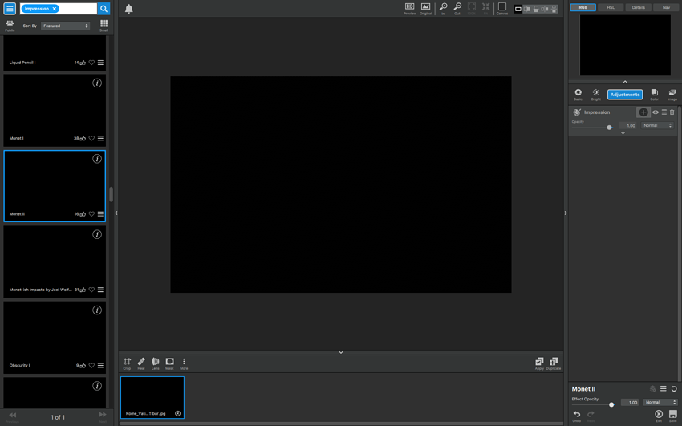This screenshot has width=682, height=426.
Task: Click the Mask tool icon
Action: point(169,363)
